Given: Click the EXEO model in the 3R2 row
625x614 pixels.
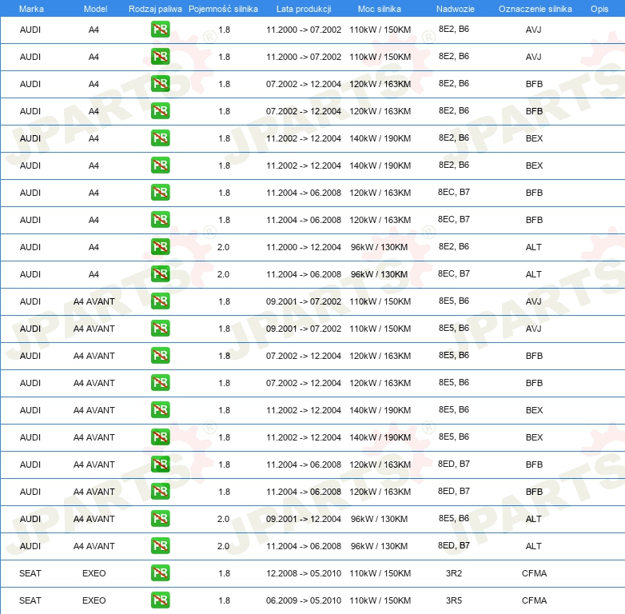Looking at the screenshot, I should tap(94, 573).
